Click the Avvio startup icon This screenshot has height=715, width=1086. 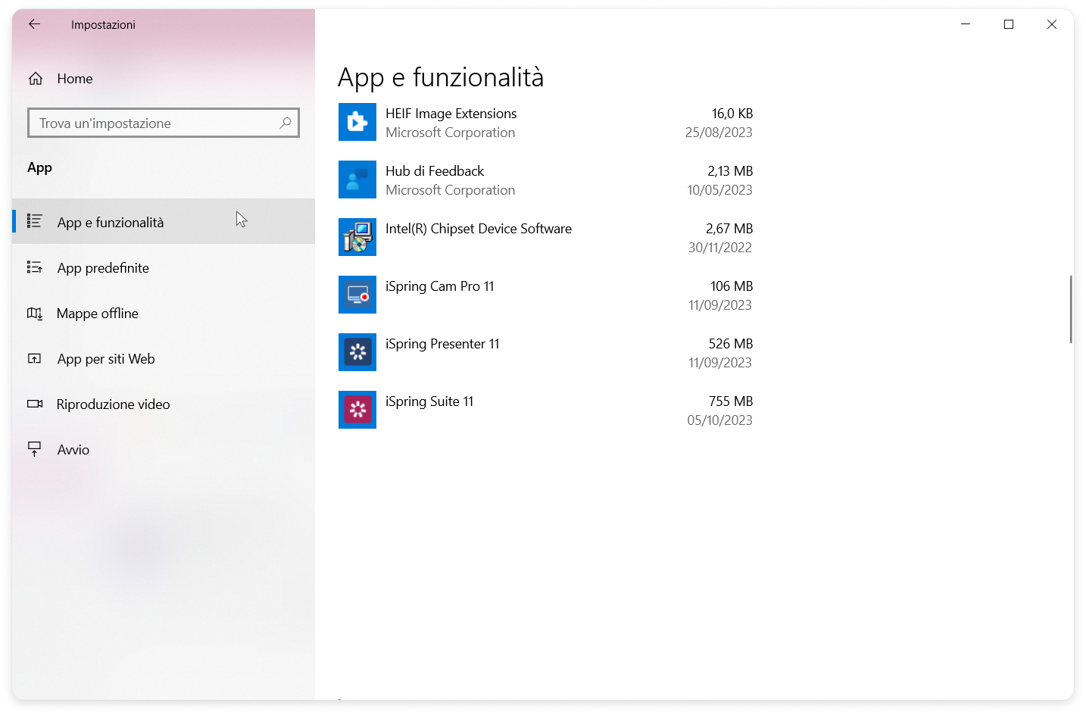[x=34, y=449]
